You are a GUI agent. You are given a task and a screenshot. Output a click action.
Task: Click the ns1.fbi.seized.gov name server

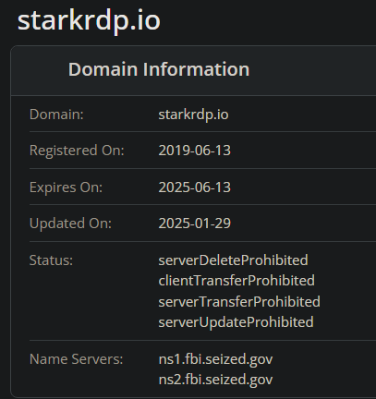tap(215, 359)
